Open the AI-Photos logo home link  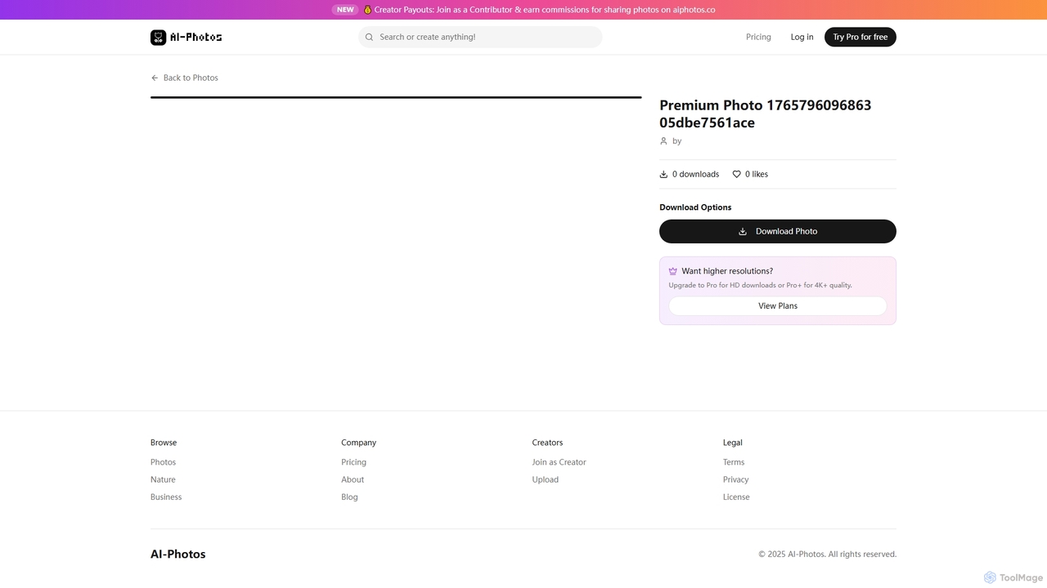tap(186, 37)
